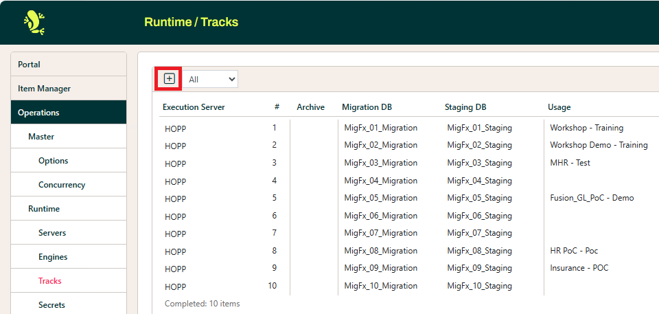The width and height of the screenshot is (659, 314).
Task: Click Insurance - POC usage cell
Action: [579, 268]
